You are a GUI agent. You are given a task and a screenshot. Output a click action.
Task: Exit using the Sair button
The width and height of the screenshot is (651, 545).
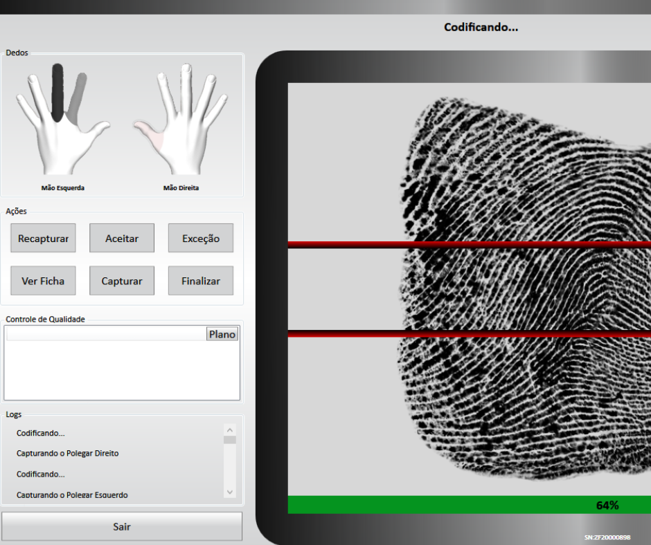click(x=122, y=526)
